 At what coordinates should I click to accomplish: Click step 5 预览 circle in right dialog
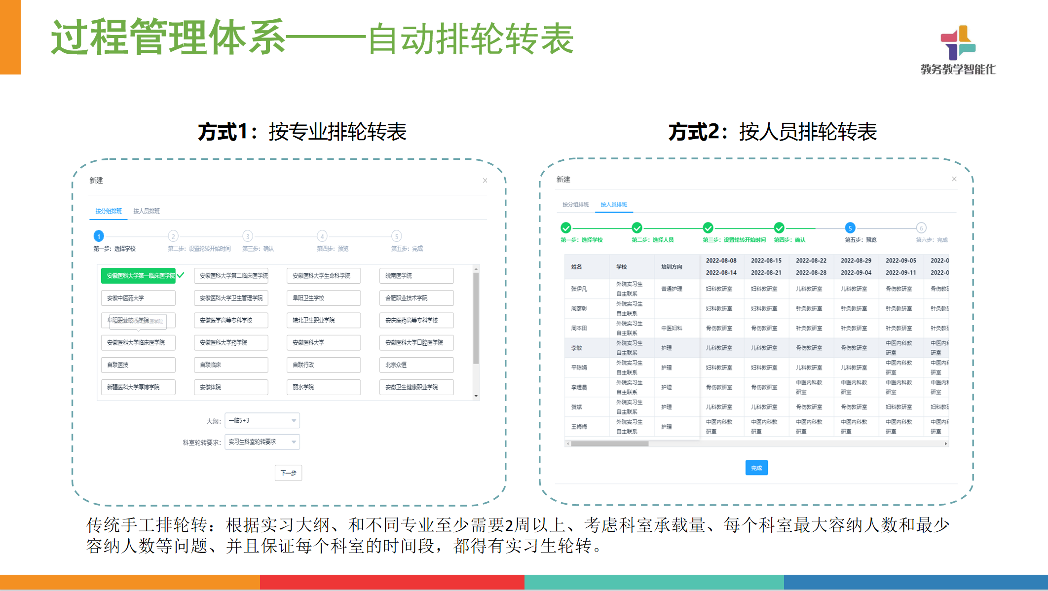click(x=850, y=228)
